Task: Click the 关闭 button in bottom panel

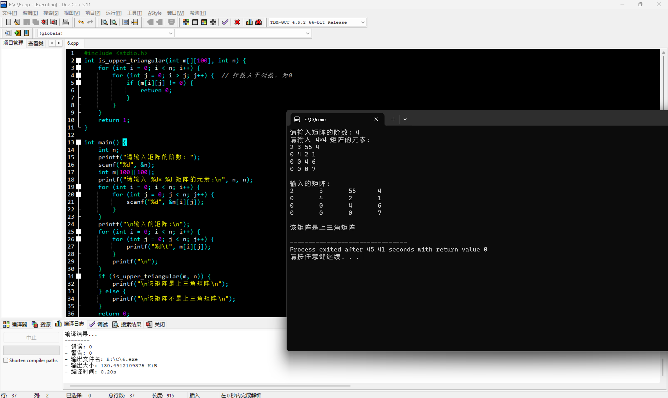Action: pyautogui.click(x=156, y=325)
